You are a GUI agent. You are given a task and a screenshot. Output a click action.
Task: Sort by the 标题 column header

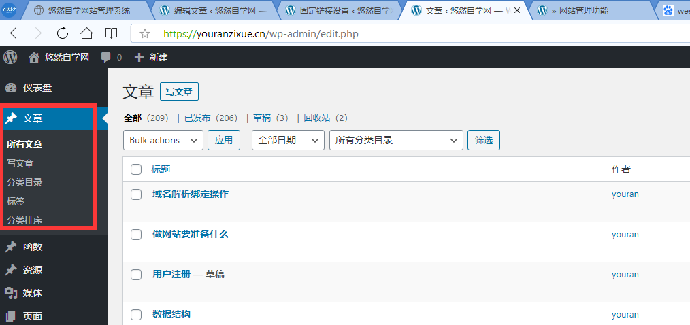tap(161, 169)
